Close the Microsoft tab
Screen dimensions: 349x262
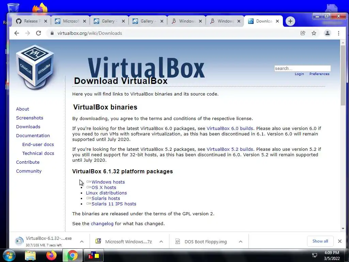coord(85,21)
